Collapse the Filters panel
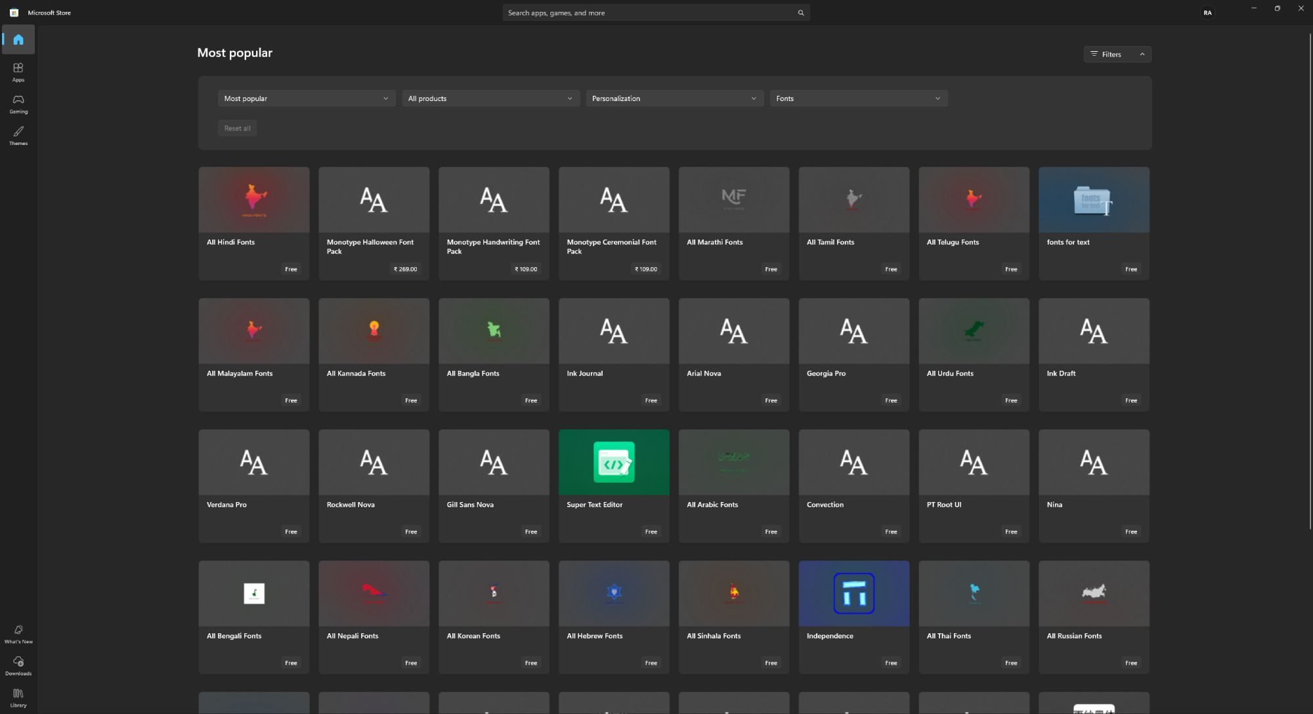The image size is (1313, 714). 1117,54
